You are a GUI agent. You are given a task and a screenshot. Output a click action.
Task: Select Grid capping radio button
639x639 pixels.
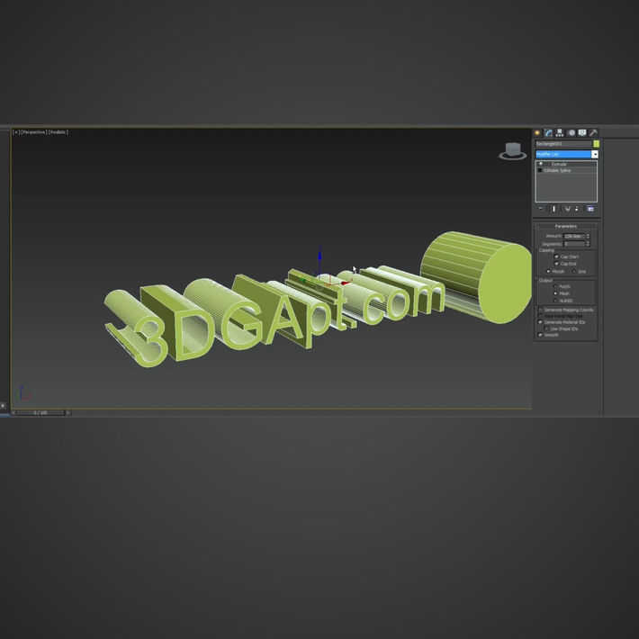pyautogui.click(x=574, y=272)
